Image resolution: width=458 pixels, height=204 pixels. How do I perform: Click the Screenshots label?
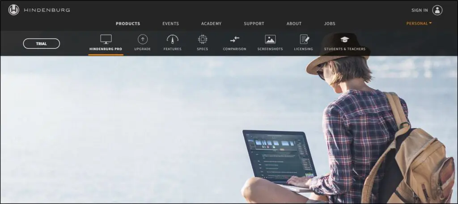[x=270, y=49]
